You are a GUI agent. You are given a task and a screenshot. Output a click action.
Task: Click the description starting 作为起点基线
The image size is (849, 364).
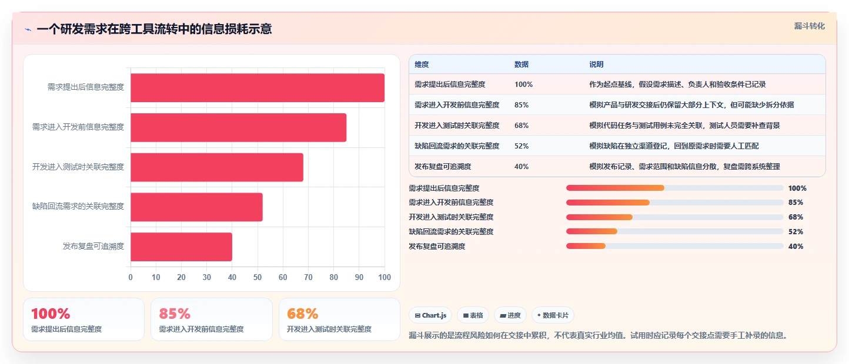(677, 85)
